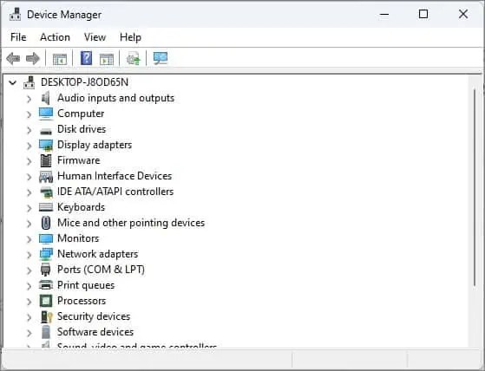Select the Processors label

[82, 301]
